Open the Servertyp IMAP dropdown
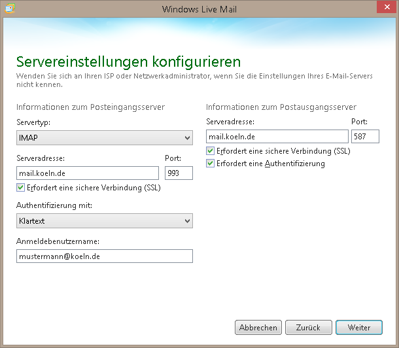 tap(105, 137)
